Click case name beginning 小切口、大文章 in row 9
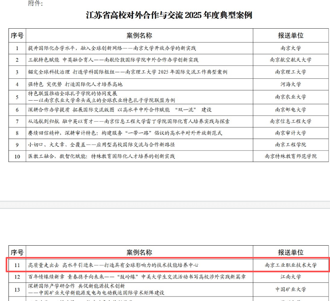Image resolution: width=330 pixels, height=301 pixels. [x=101, y=145]
